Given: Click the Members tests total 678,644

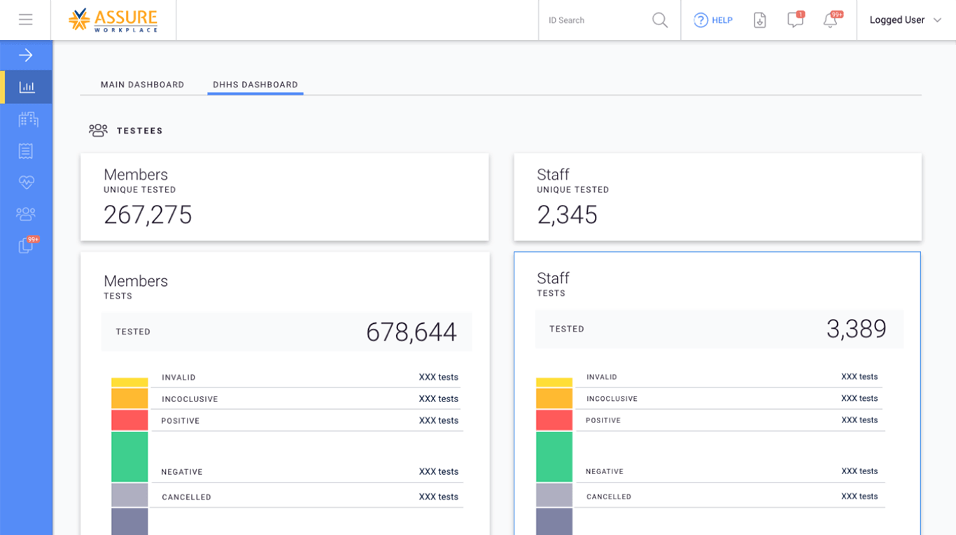Looking at the screenshot, I should (412, 332).
